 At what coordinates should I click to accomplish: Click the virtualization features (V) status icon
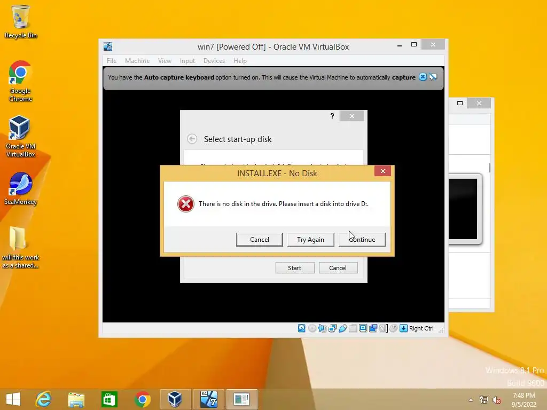click(382, 328)
